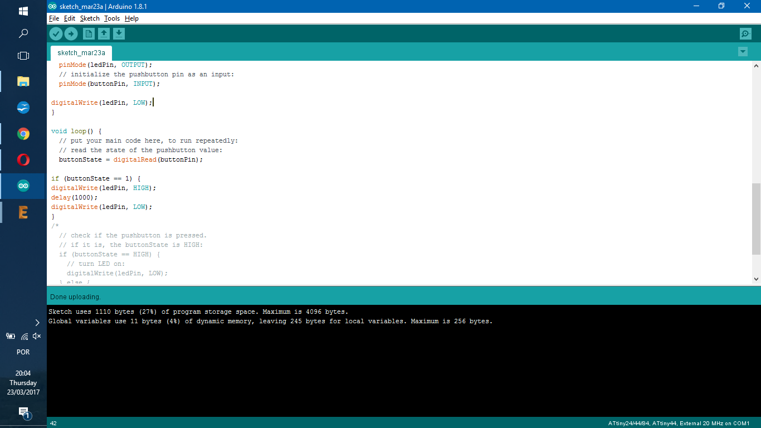Open the Wi-Fi network tray icon
Image resolution: width=761 pixels, height=428 pixels.
click(24, 336)
